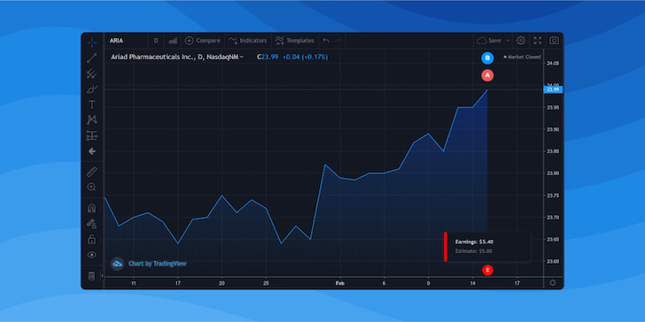Click the red E earnings marker
645x322 pixels.
pyautogui.click(x=487, y=270)
